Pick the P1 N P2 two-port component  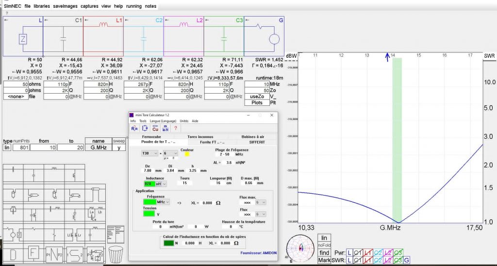tap(54, 255)
